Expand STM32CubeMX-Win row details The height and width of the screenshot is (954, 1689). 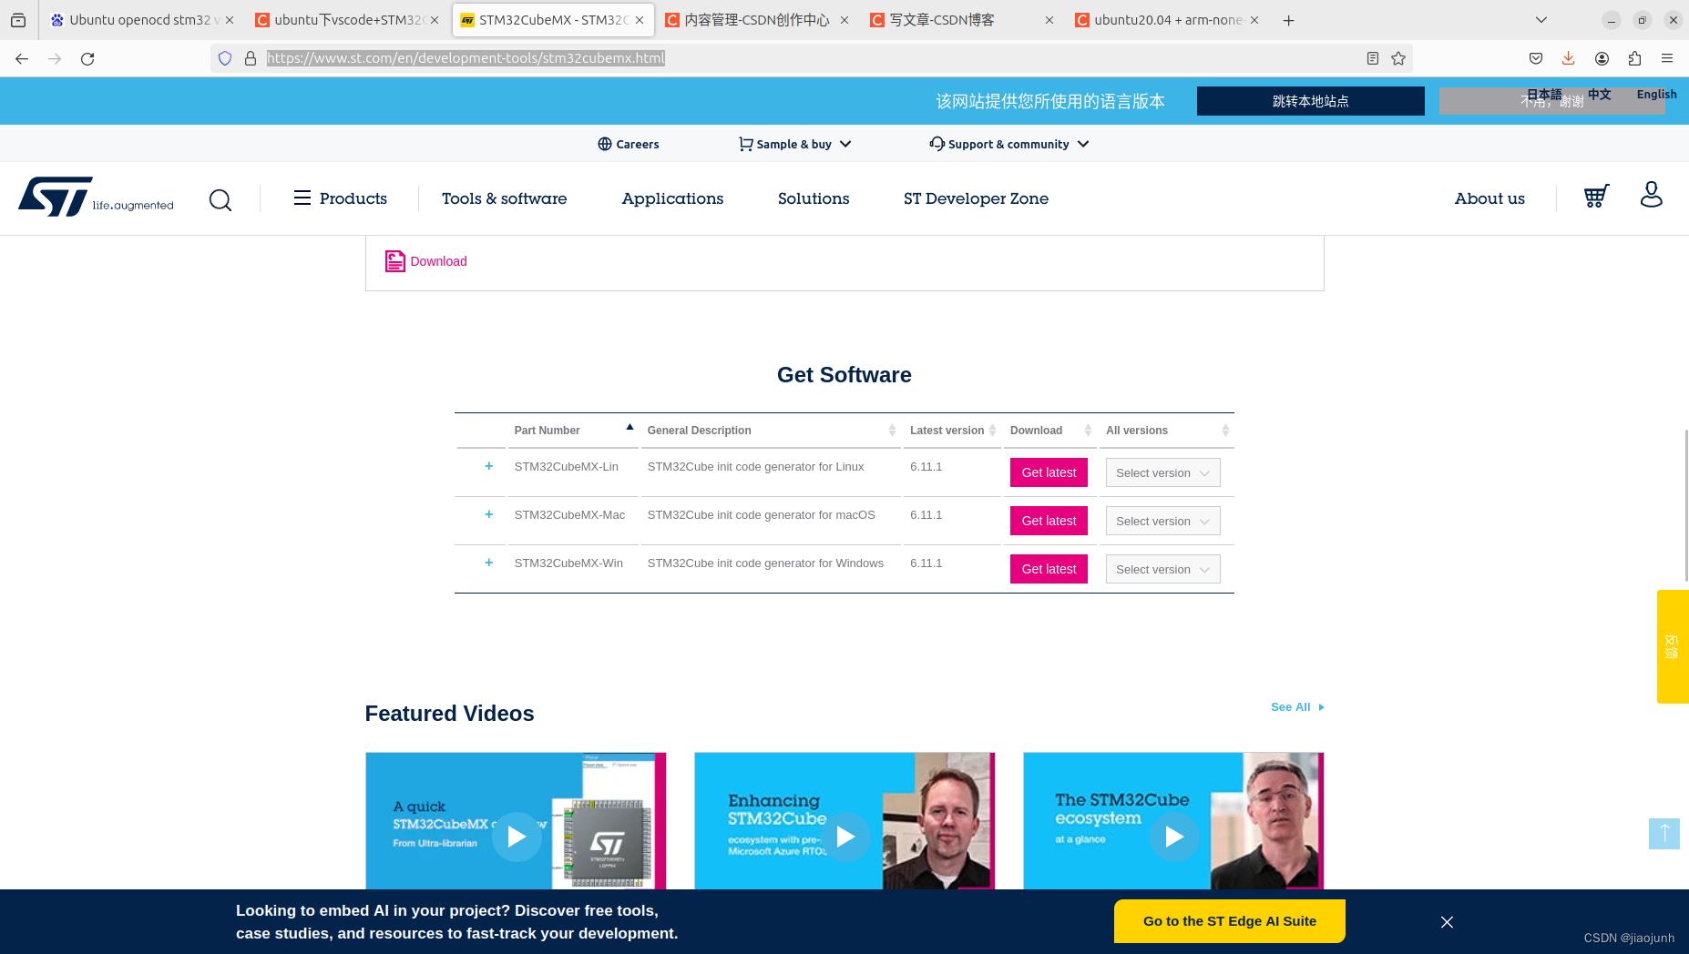pos(489,563)
